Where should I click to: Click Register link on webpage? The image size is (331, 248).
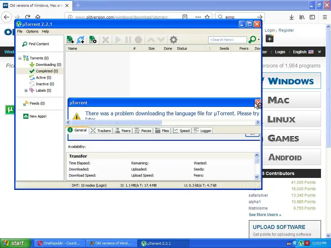(286, 30)
